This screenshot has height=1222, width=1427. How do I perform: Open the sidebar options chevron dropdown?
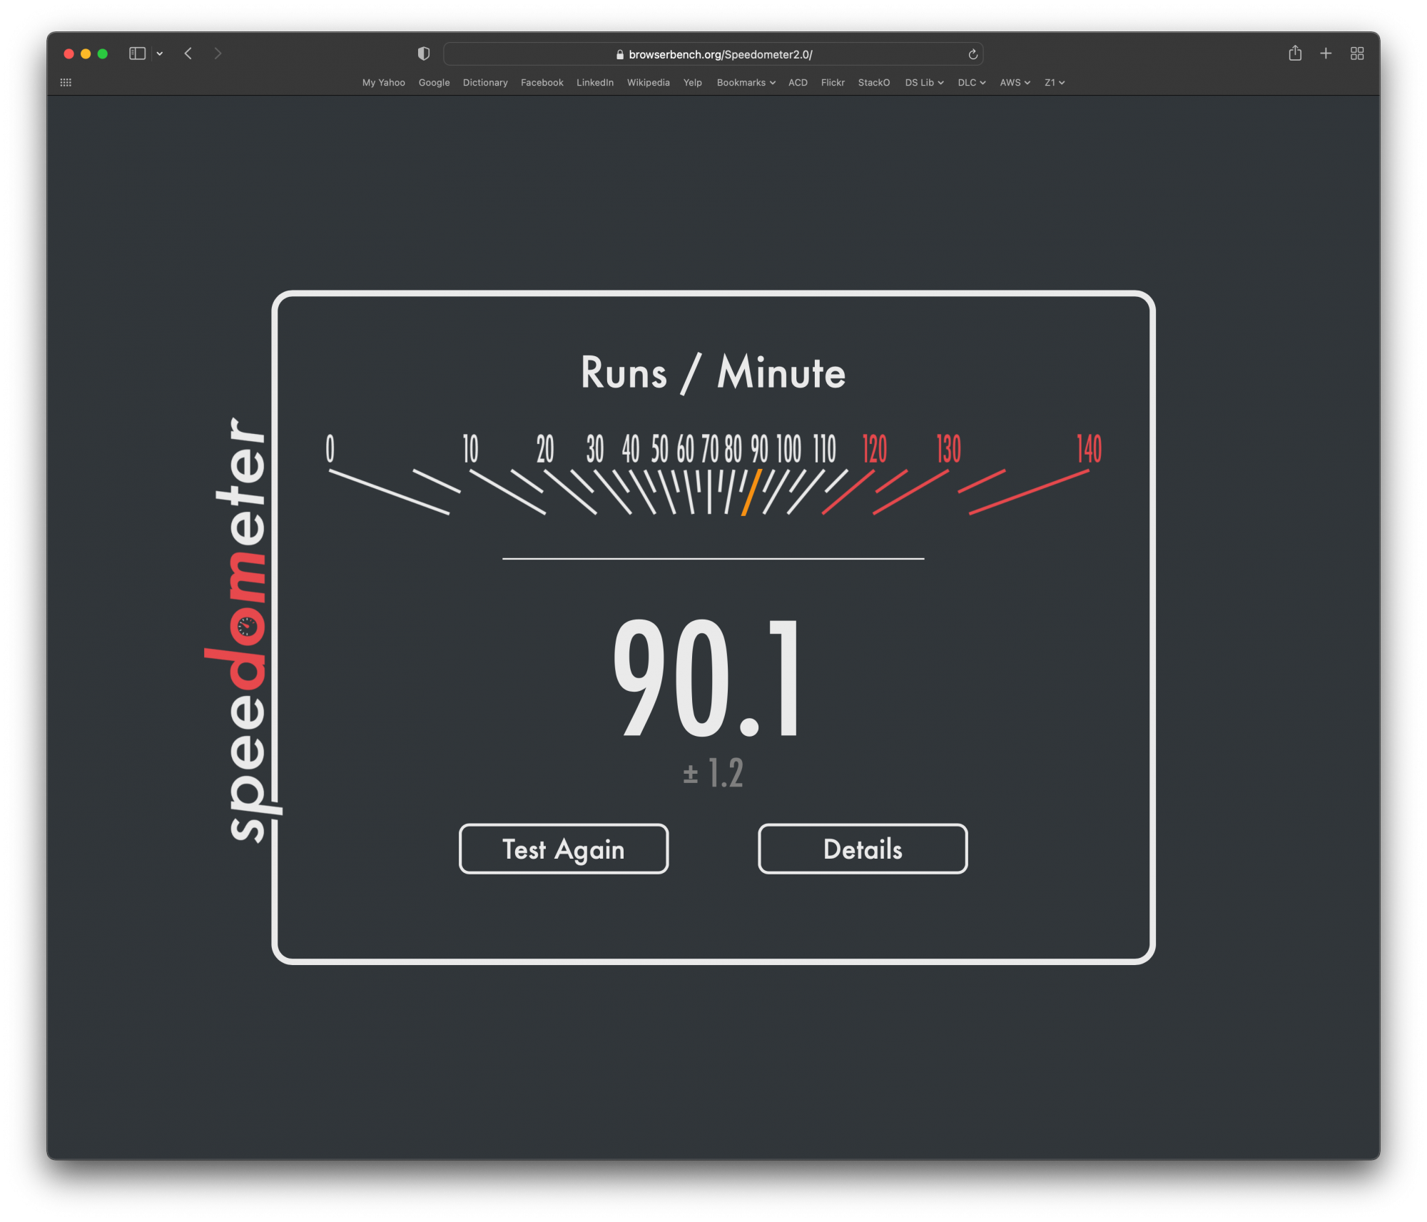point(160,54)
